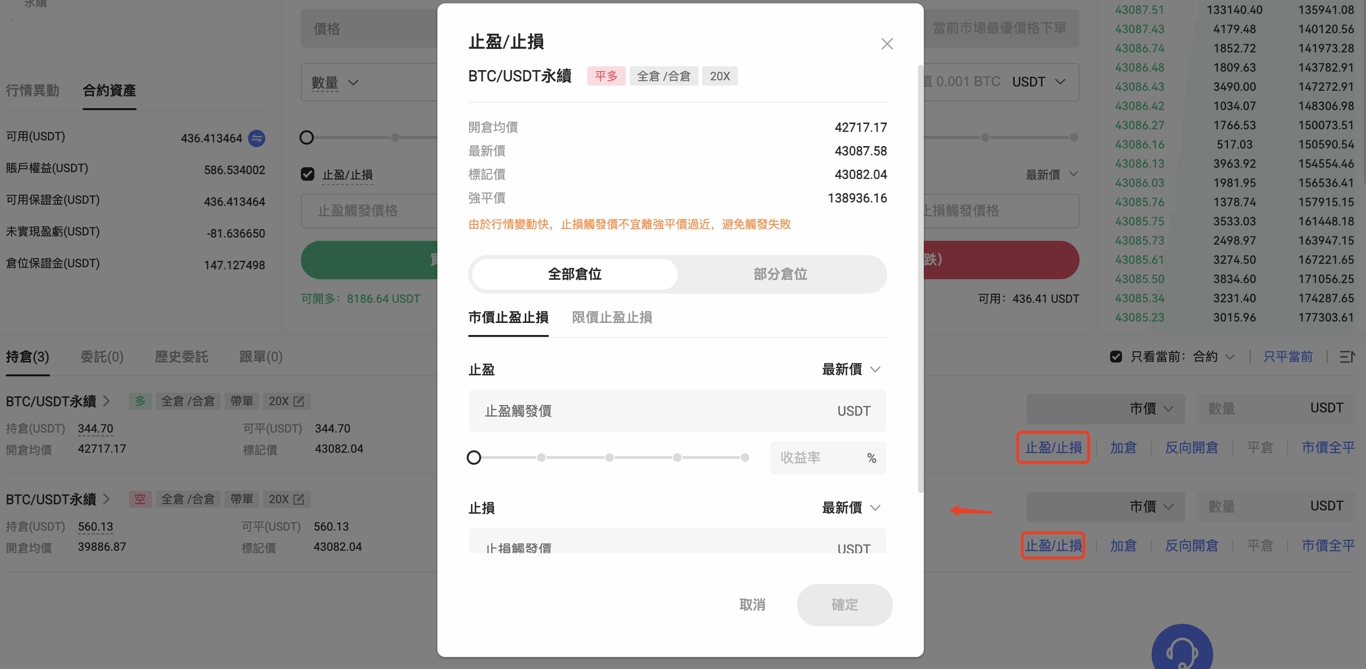Click the dialog's vertical scrollbar
The height and width of the screenshot is (669, 1366).
[920, 279]
